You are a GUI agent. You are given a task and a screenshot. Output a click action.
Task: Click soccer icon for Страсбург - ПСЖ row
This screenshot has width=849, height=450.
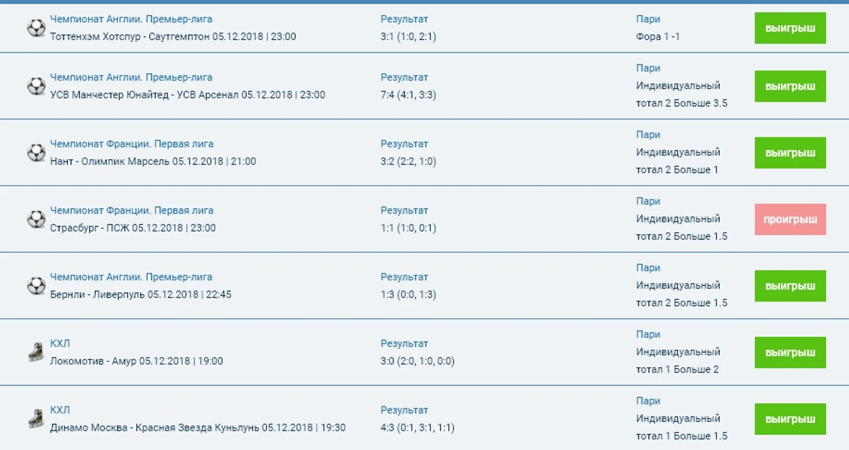tap(36, 219)
